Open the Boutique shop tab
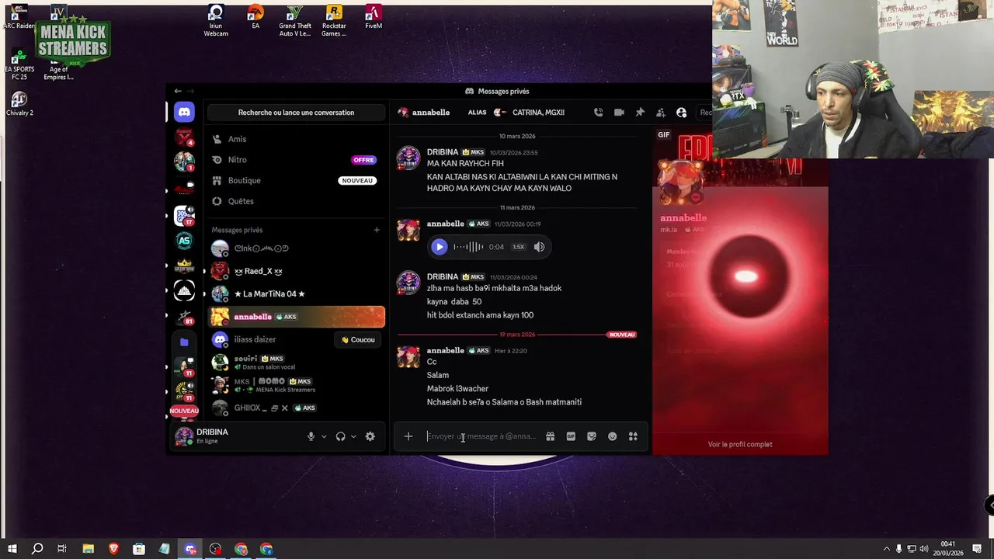 [x=297, y=180]
